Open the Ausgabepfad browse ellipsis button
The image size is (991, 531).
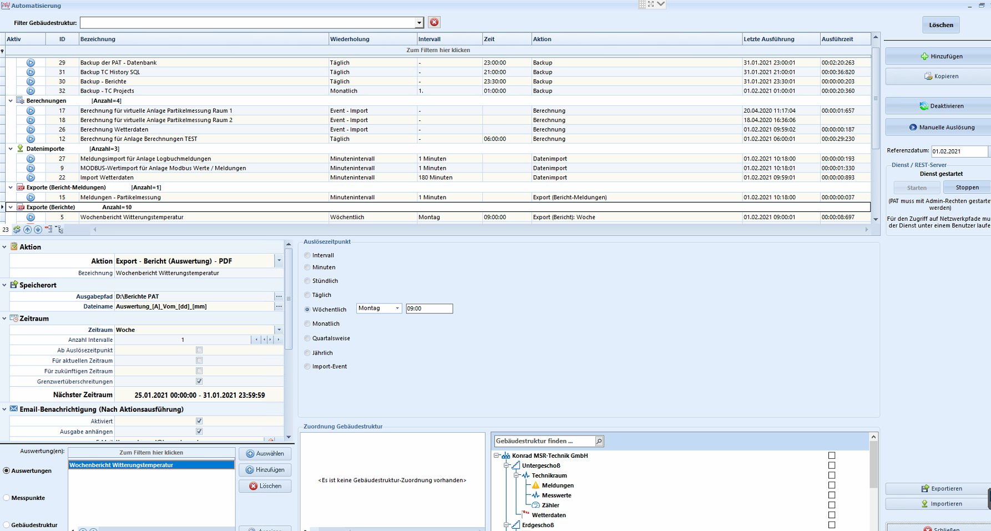tap(279, 296)
